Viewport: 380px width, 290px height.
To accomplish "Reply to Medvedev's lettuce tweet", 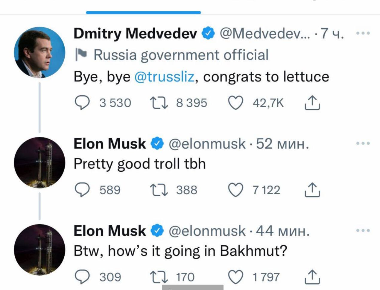I will (82, 103).
